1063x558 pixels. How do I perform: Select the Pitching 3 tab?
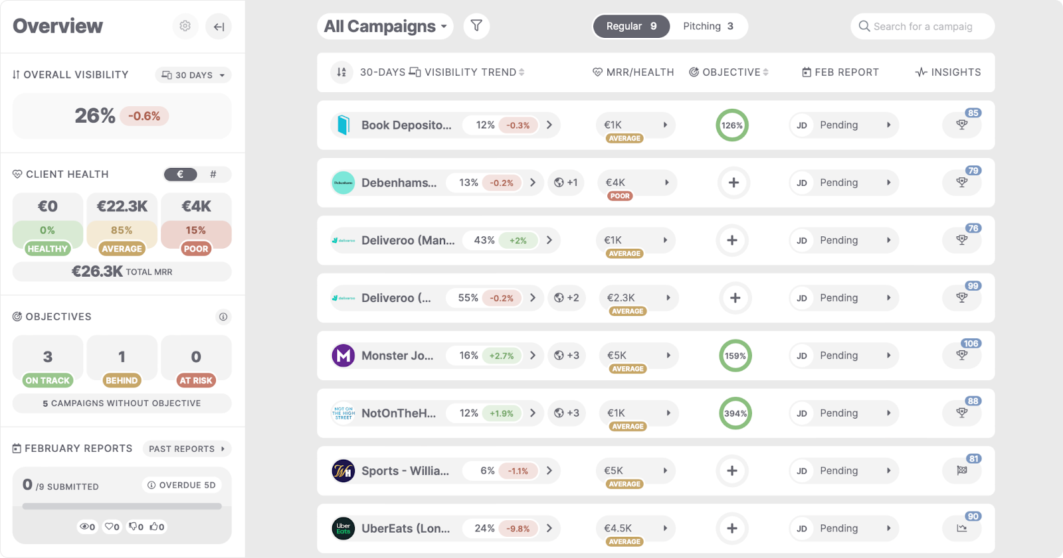tap(708, 26)
